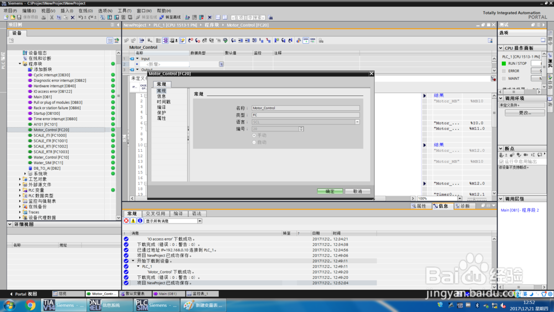The width and height of the screenshot is (554, 312).
Task: Collapse the CPU 操作面板 section
Action: [501, 48]
